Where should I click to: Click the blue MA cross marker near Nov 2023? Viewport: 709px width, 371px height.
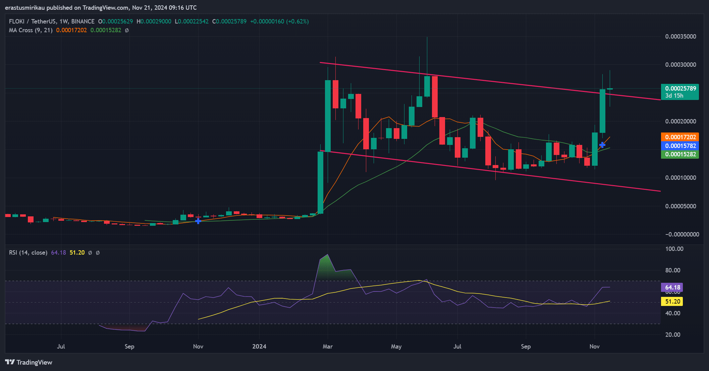[198, 221]
